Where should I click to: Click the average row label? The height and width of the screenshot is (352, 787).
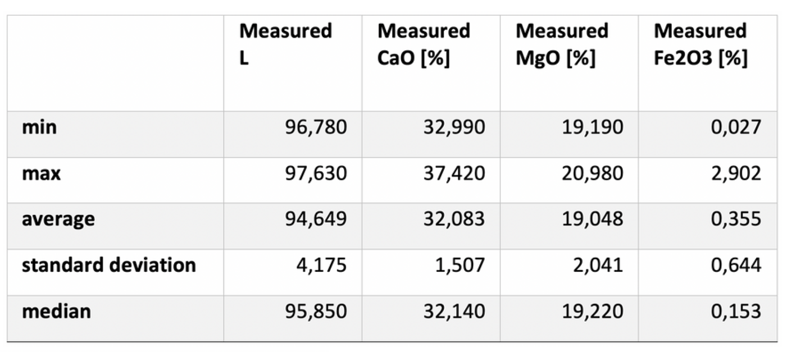click(58, 218)
